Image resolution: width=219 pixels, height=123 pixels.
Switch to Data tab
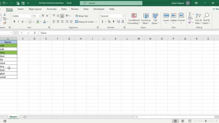click(x=64, y=9)
